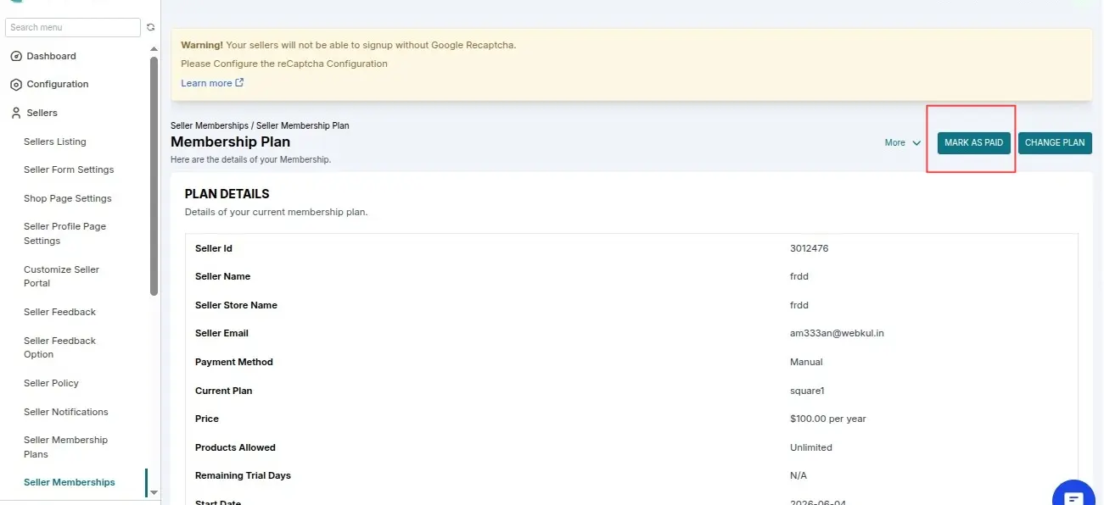The width and height of the screenshot is (1104, 505).
Task: Open Configuration menu in the sidebar
Action: (57, 85)
